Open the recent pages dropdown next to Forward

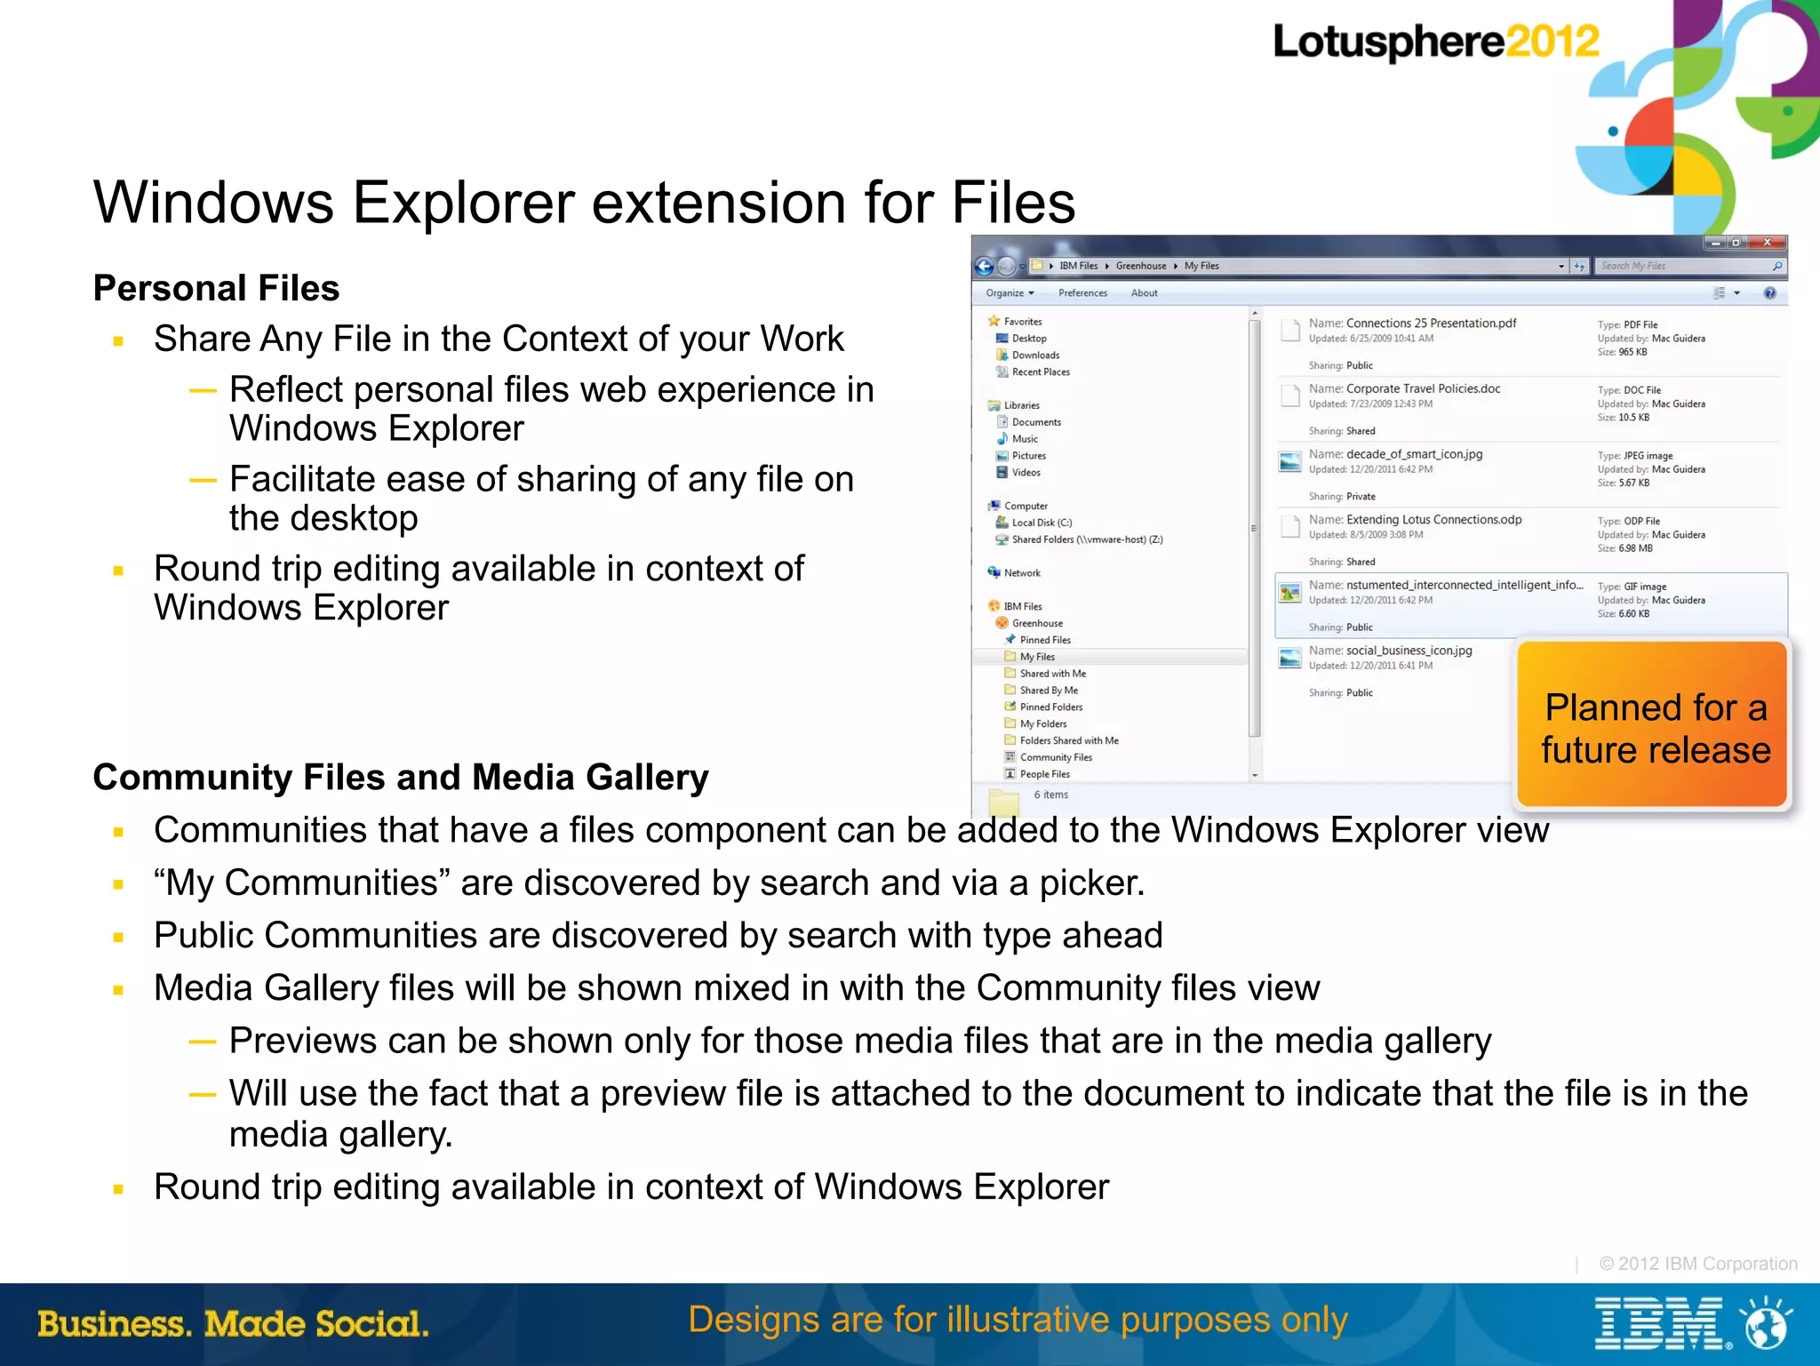click(1023, 266)
